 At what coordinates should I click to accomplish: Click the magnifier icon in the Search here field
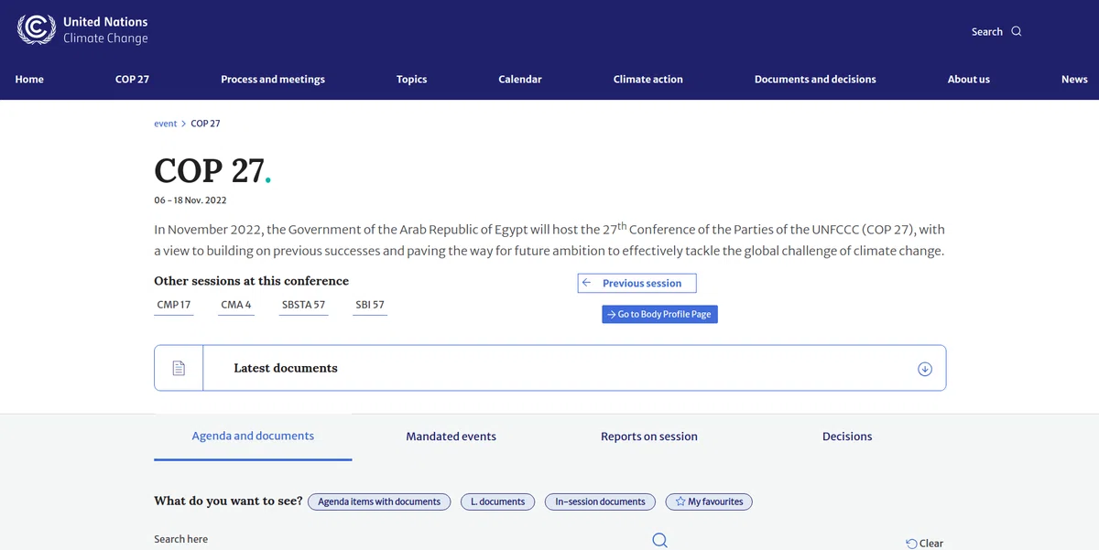659,540
